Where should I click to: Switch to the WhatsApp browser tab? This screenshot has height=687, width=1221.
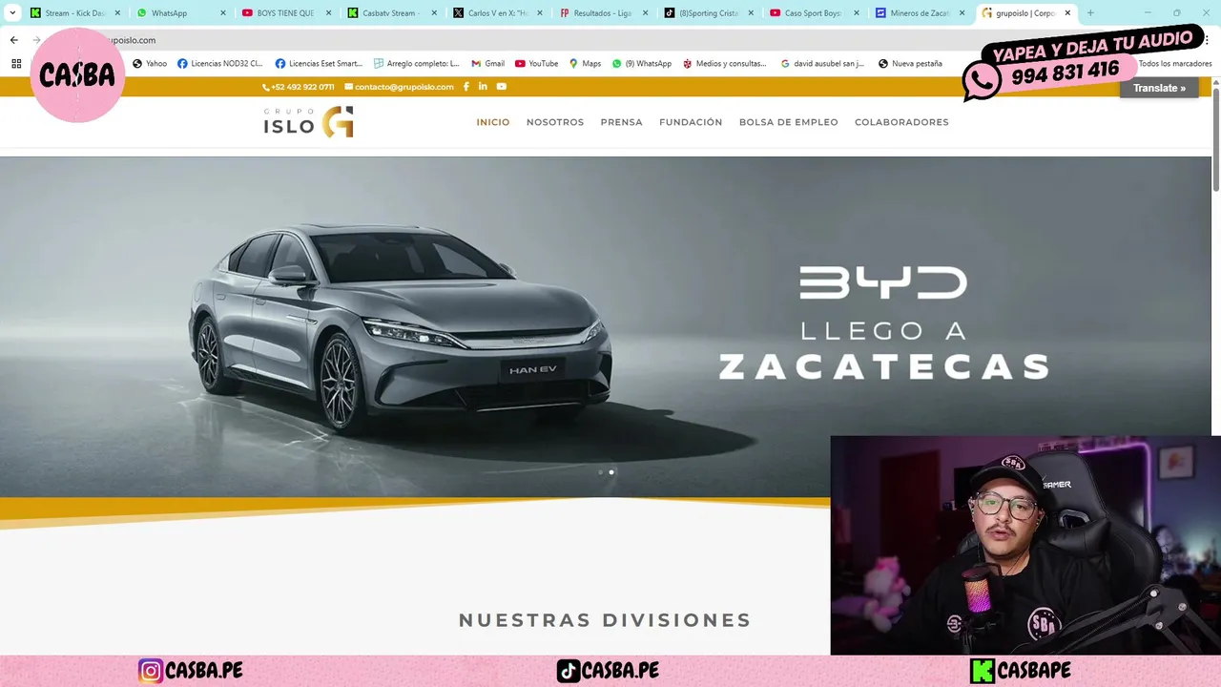point(181,13)
